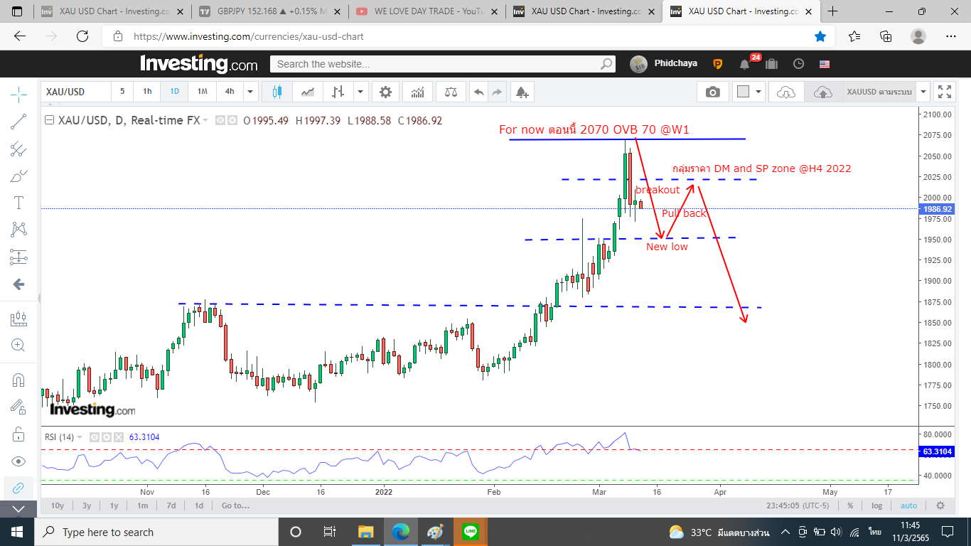971x546 pixels.
Task: Add alert with bell plus icon
Action: pyautogui.click(x=522, y=92)
